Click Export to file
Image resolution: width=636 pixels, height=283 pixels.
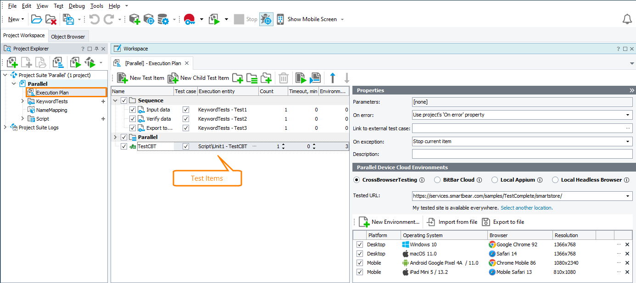(x=503, y=222)
